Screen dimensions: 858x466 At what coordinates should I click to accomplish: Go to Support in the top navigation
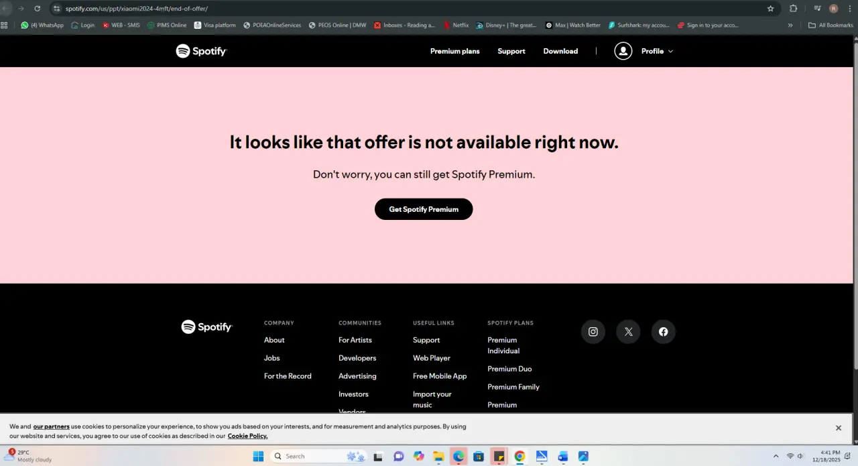(x=511, y=51)
